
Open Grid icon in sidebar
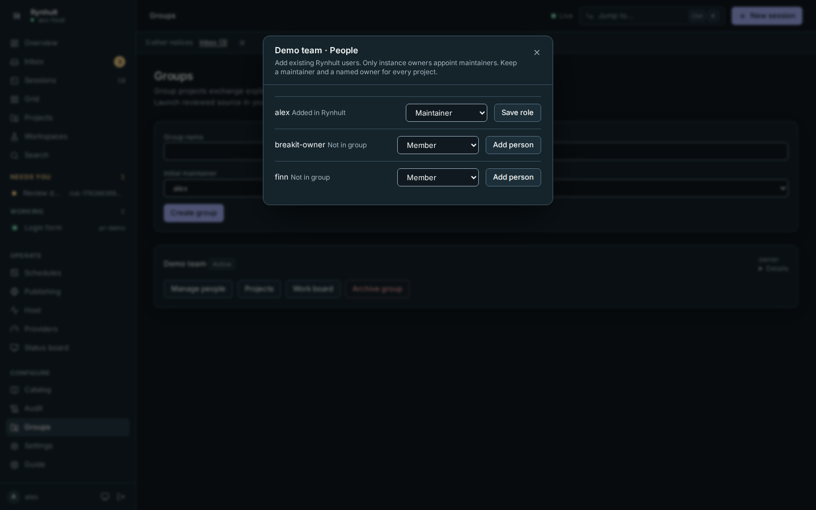click(15, 99)
